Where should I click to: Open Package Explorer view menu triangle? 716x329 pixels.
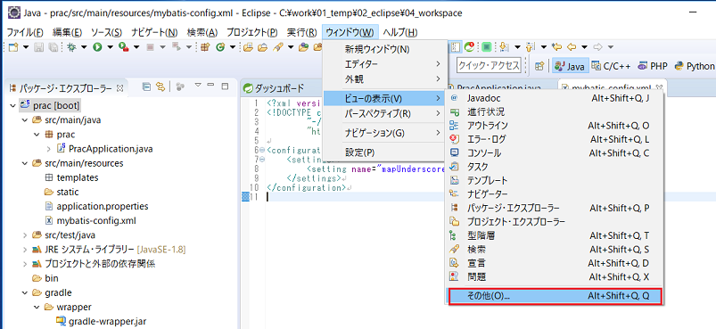pos(198,86)
